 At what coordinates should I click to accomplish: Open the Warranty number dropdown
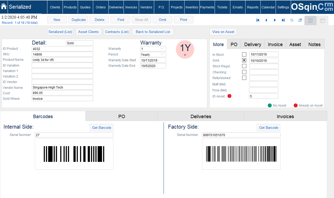tap(153, 49)
